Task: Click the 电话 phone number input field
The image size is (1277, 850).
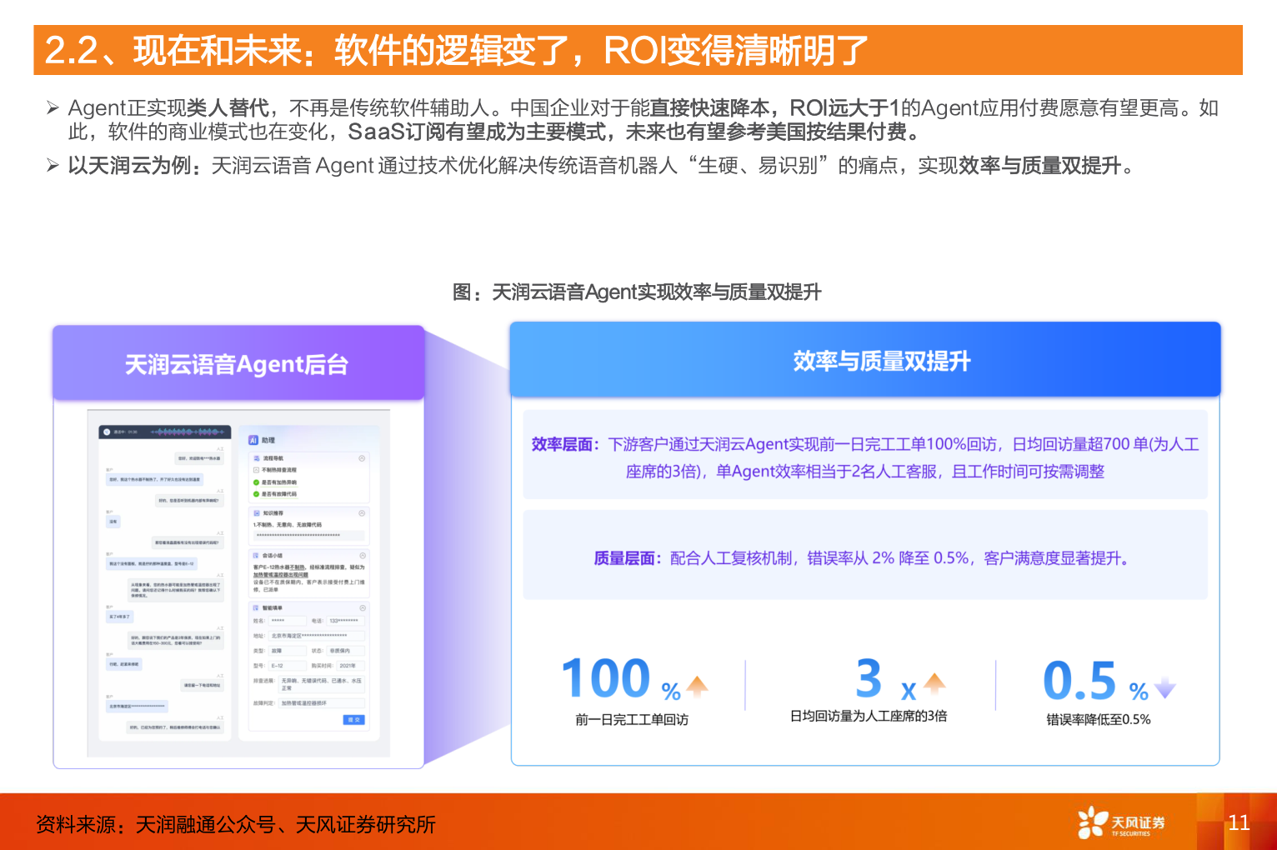Action: (345, 621)
